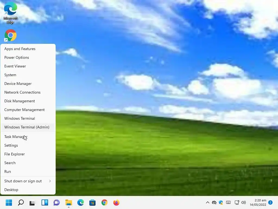Screen dimensions: 278x209
Task: Show hidden system tray icons
Action: (208, 202)
